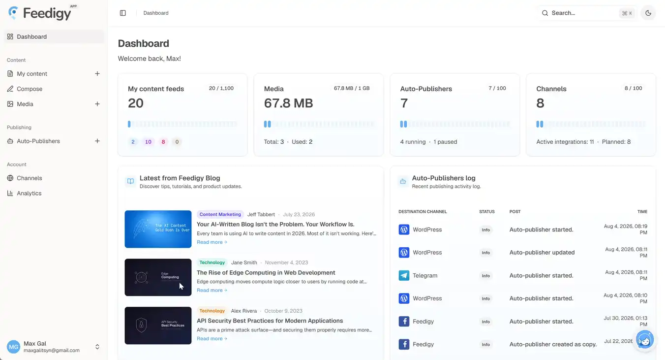
Task: Open Channels in the sidebar
Action: [54, 178]
